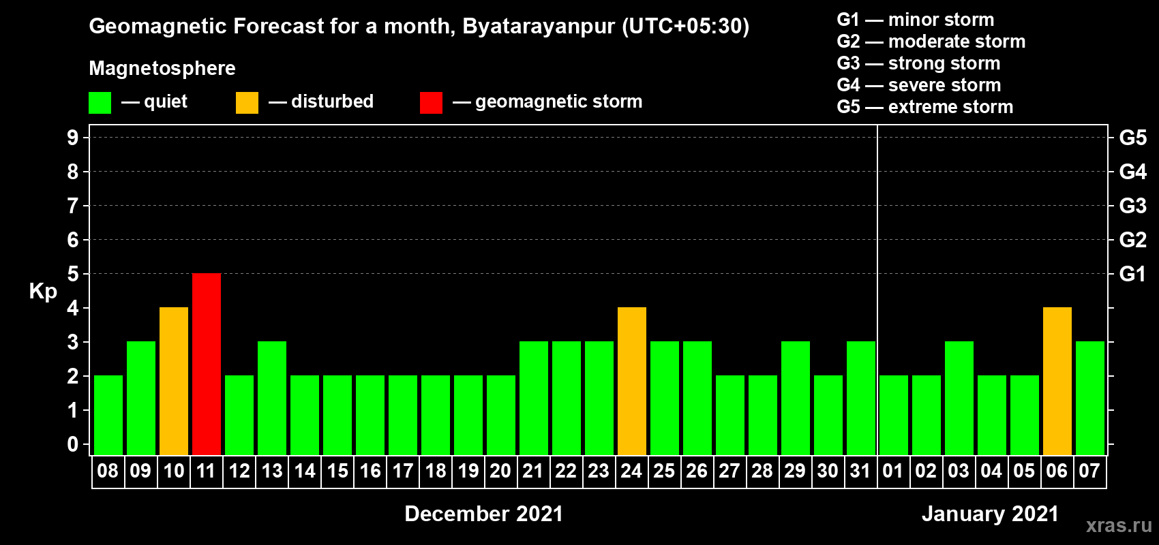Click the date label 05
The width and height of the screenshot is (1159, 545).
click(x=1024, y=471)
